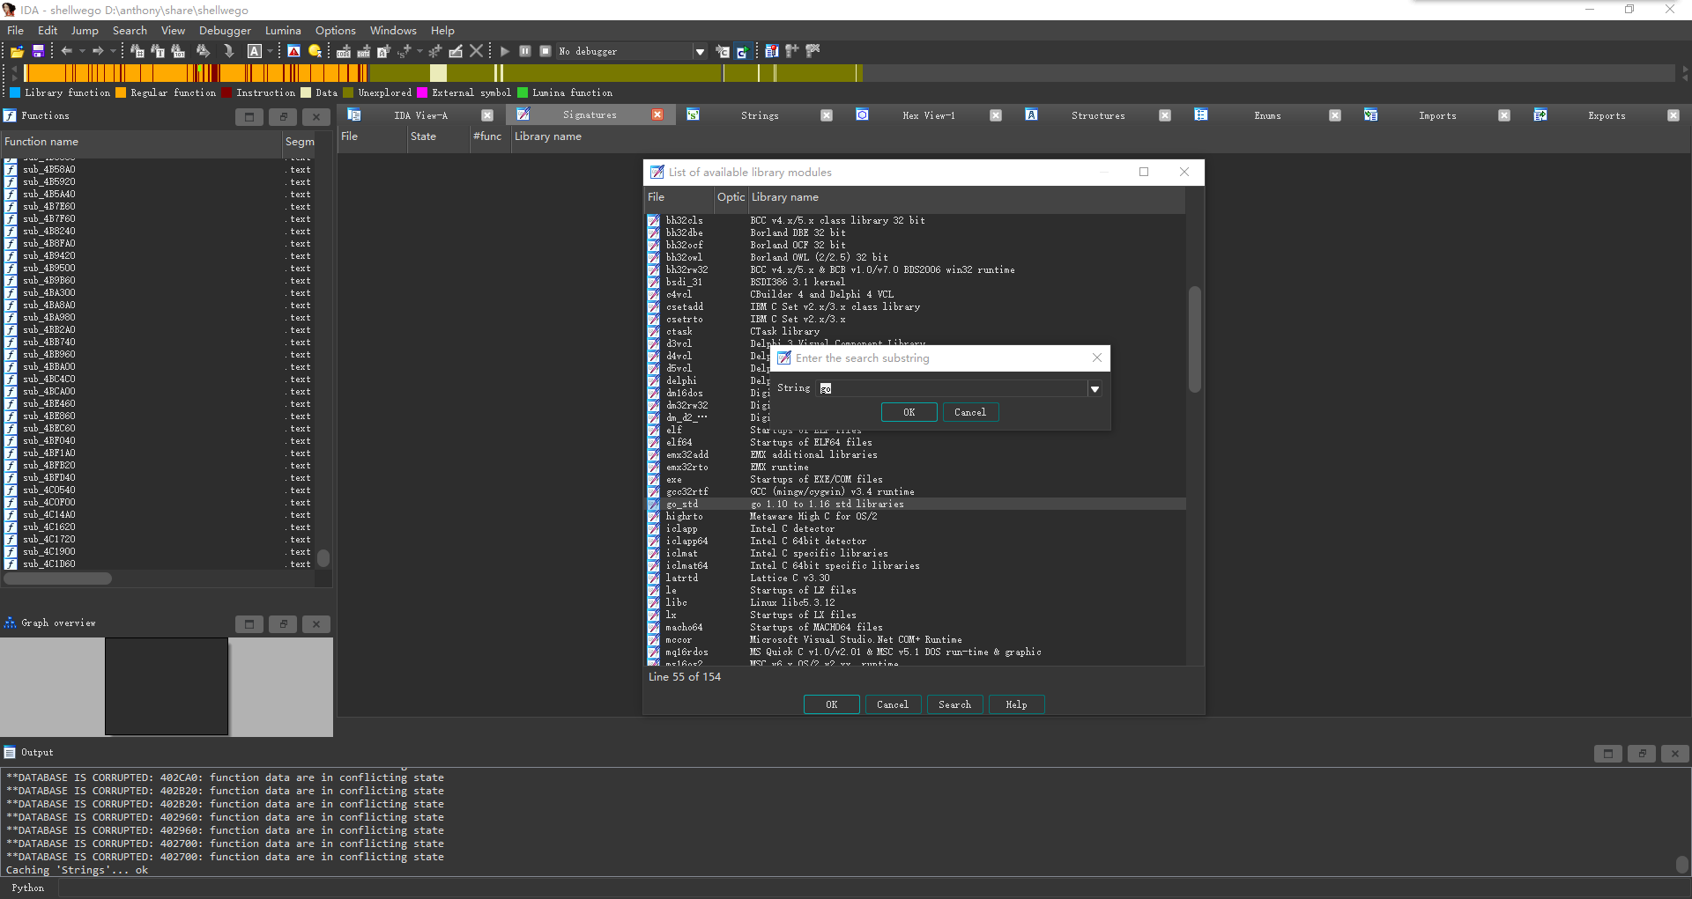Click OK in the search substring dialog
The width and height of the screenshot is (1692, 899).
(x=909, y=412)
